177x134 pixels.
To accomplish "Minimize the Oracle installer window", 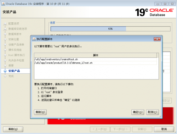I will [x=158, y=4].
